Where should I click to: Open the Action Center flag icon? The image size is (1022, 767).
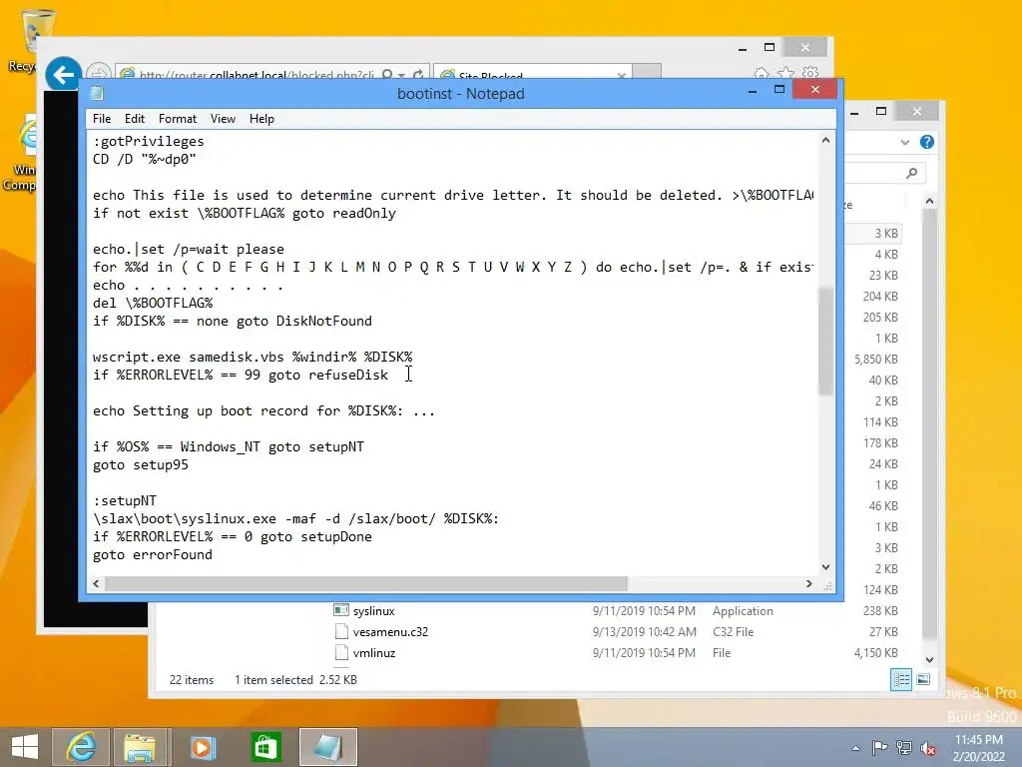tap(879, 748)
